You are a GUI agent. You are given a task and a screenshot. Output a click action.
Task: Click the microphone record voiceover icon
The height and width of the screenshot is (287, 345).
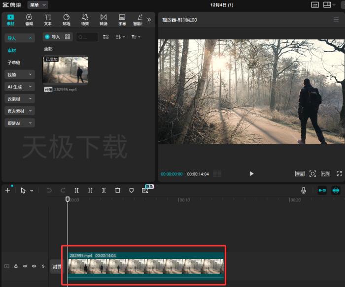(304, 191)
